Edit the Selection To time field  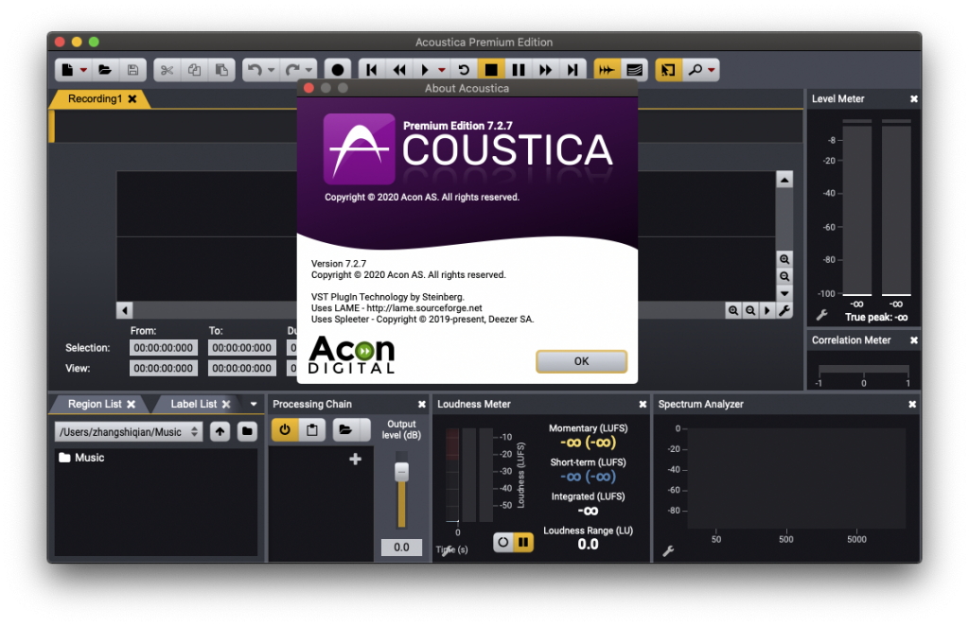[x=241, y=348]
